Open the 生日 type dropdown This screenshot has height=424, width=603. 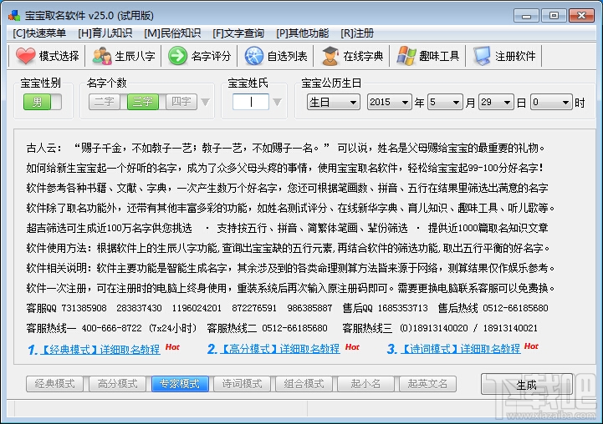coord(334,102)
